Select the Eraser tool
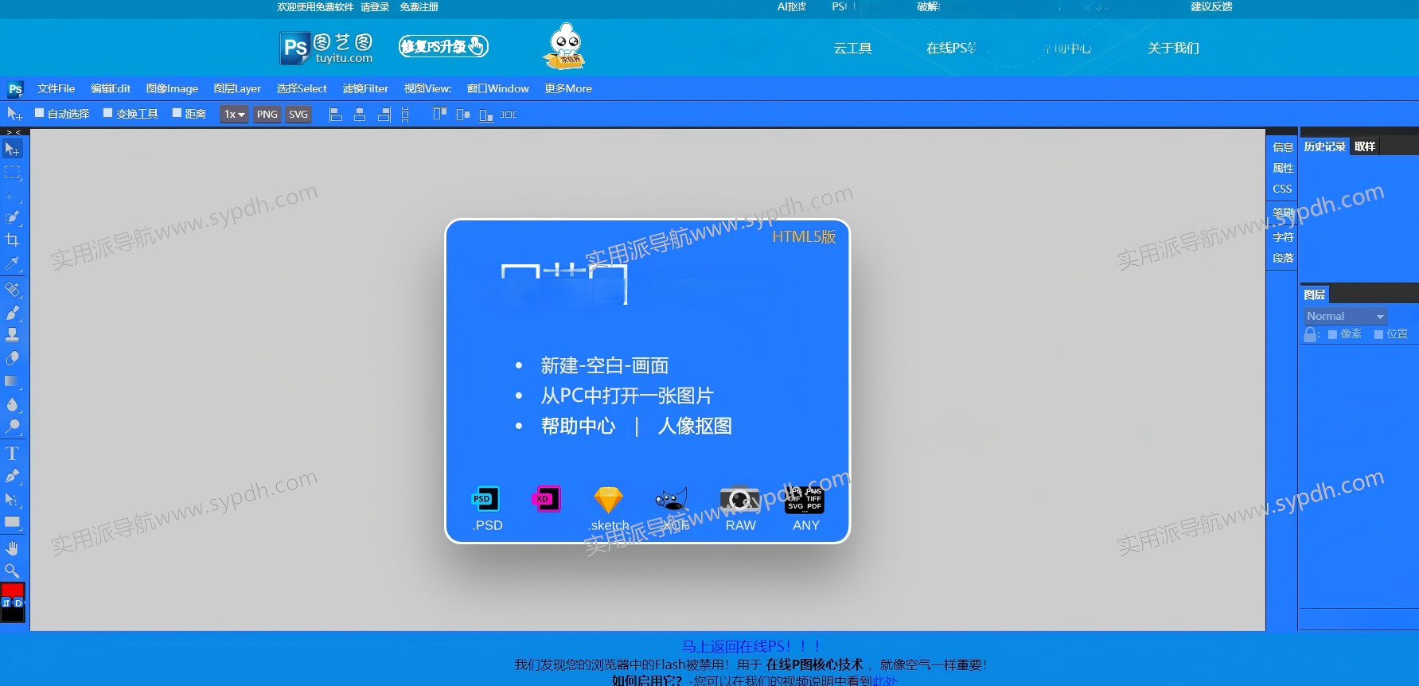This screenshot has width=1419, height=686. pyautogui.click(x=12, y=358)
